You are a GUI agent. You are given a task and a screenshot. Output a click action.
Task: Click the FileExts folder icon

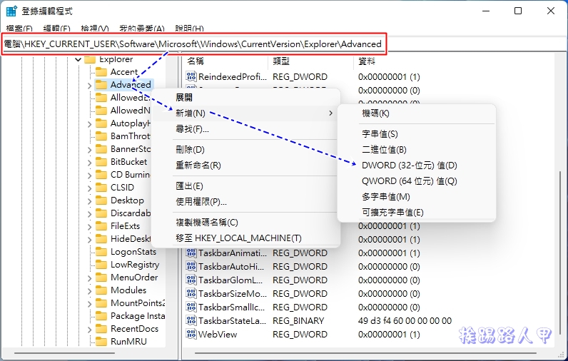point(101,226)
